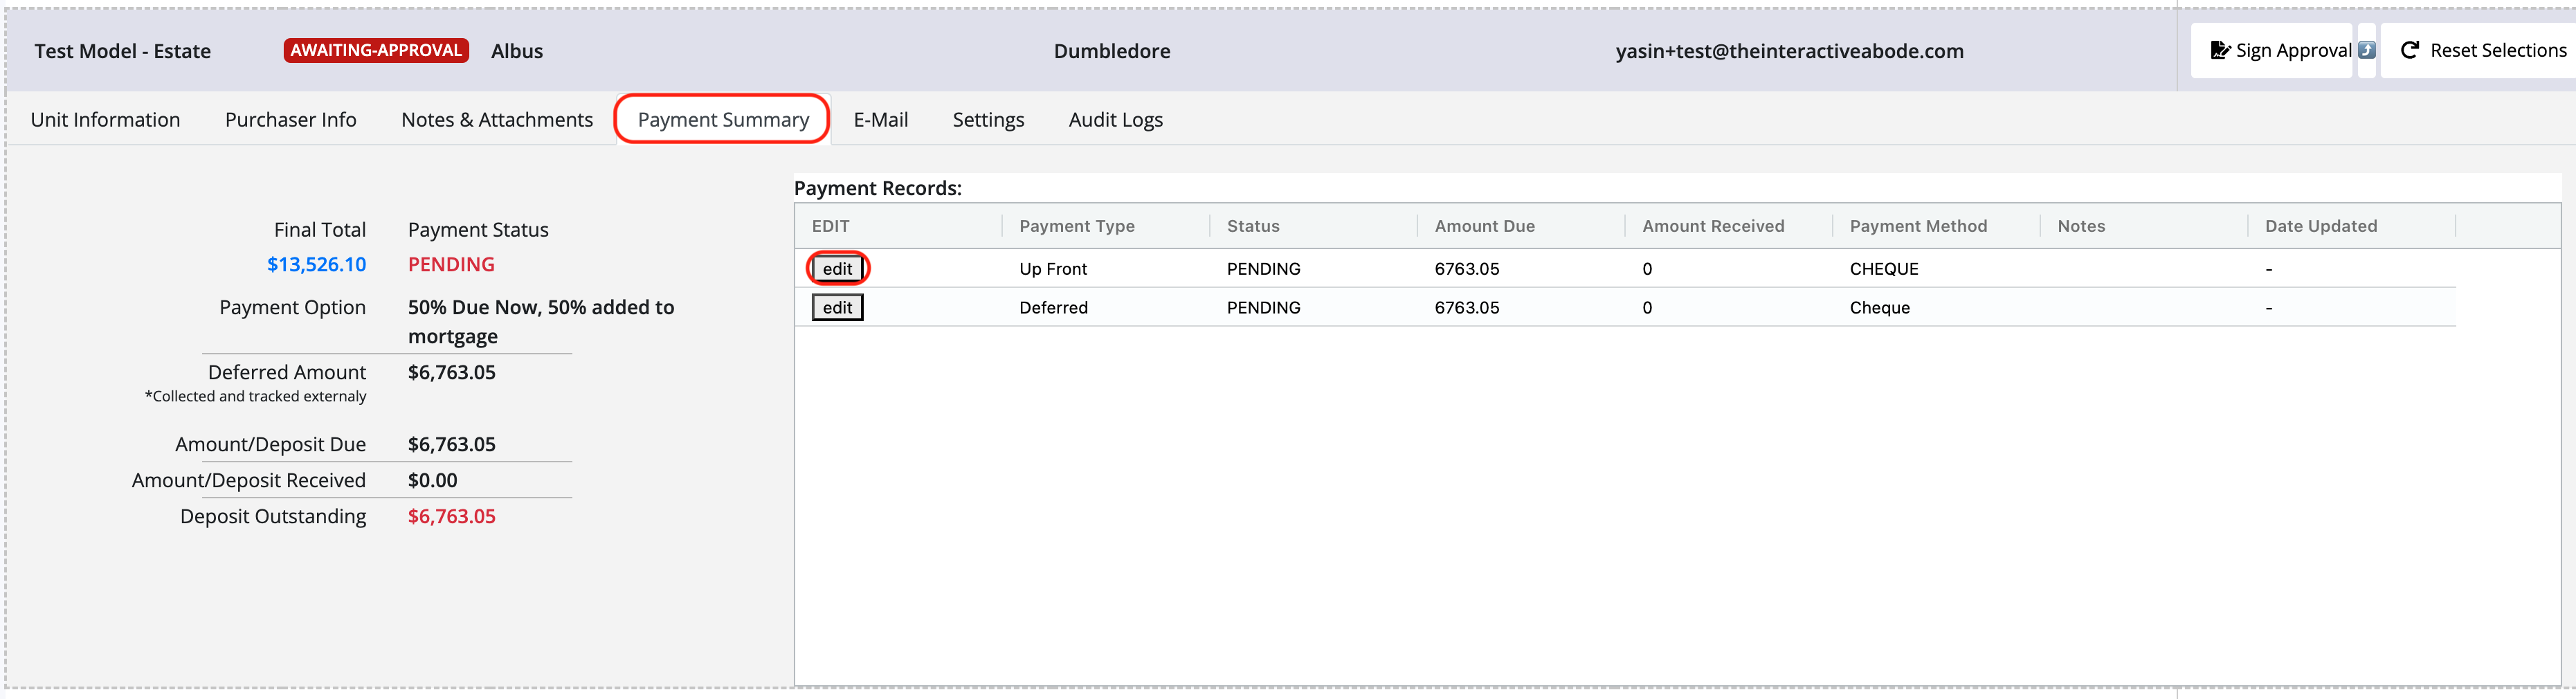
Task: Click the PENDING status in Deferred row
Action: click(x=1264, y=308)
